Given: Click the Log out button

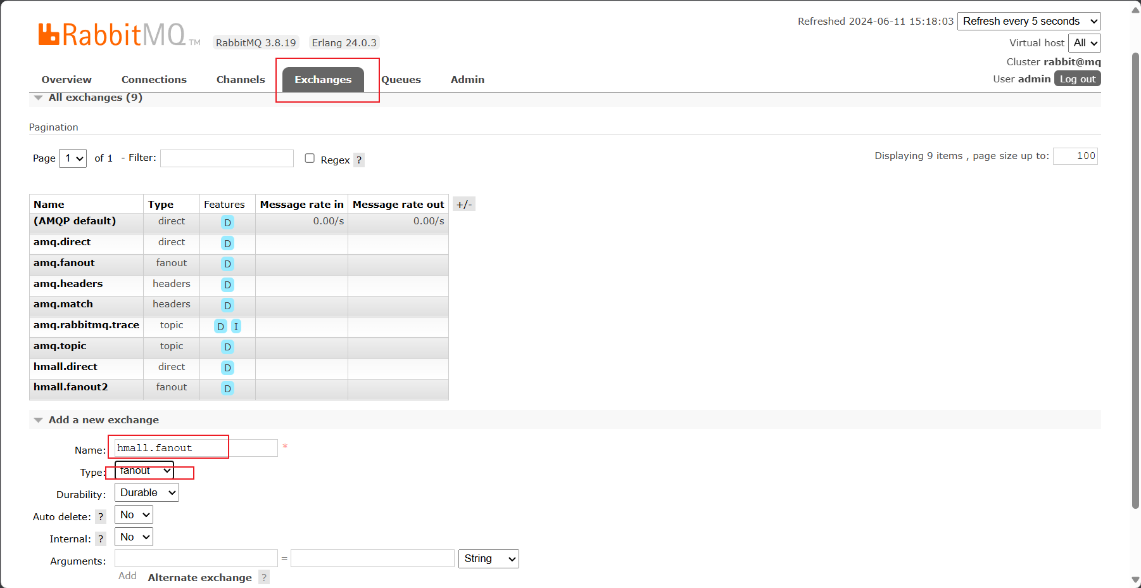Looking at the screenshot, I should 1077,79.
